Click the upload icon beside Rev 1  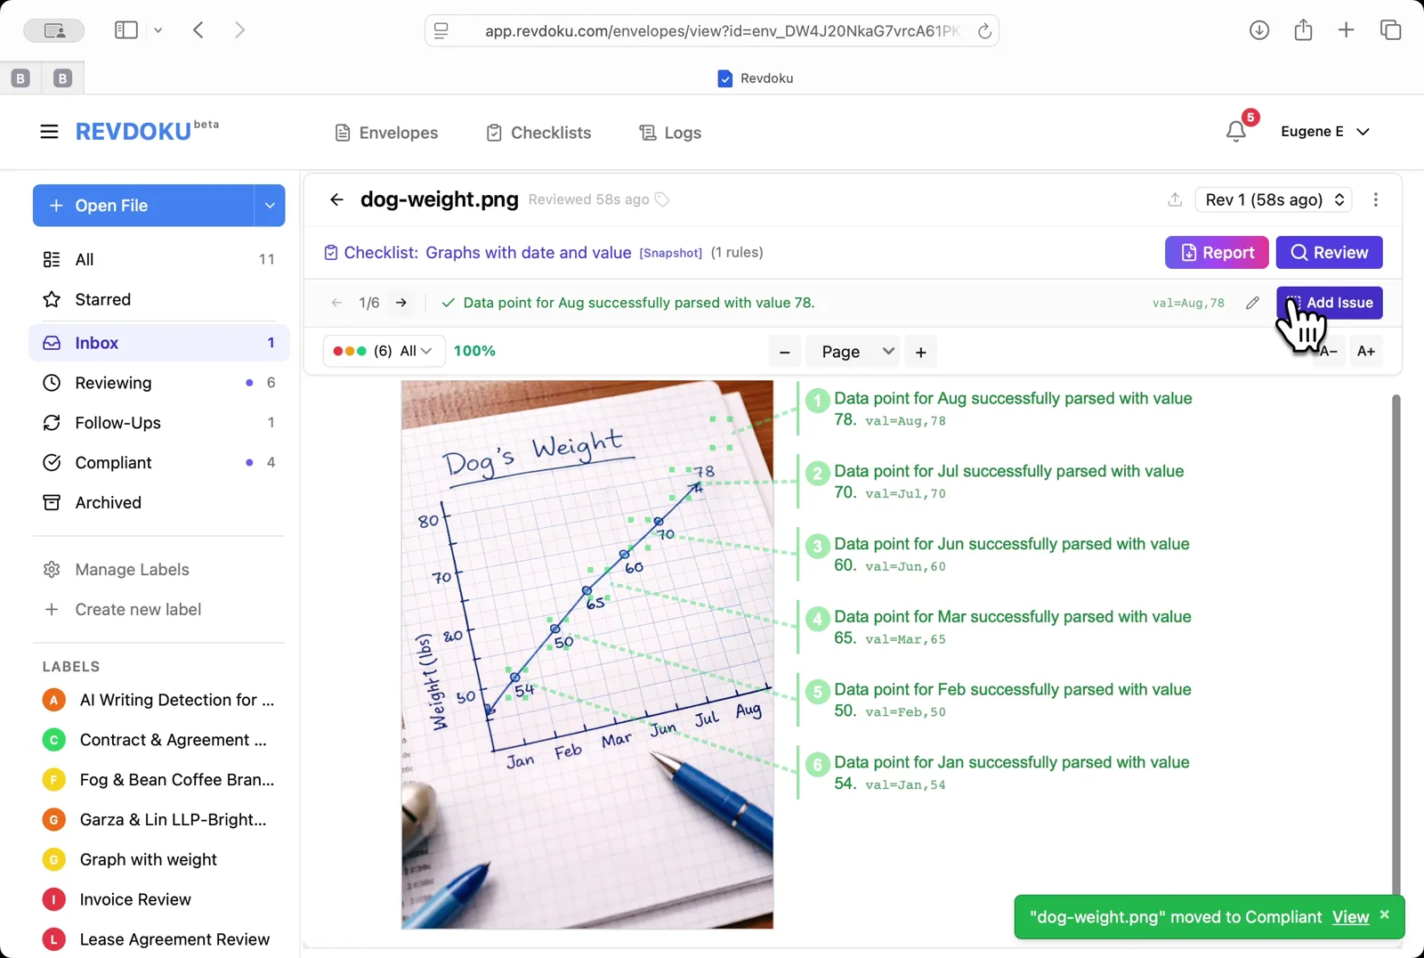(x=1175, y=199)
